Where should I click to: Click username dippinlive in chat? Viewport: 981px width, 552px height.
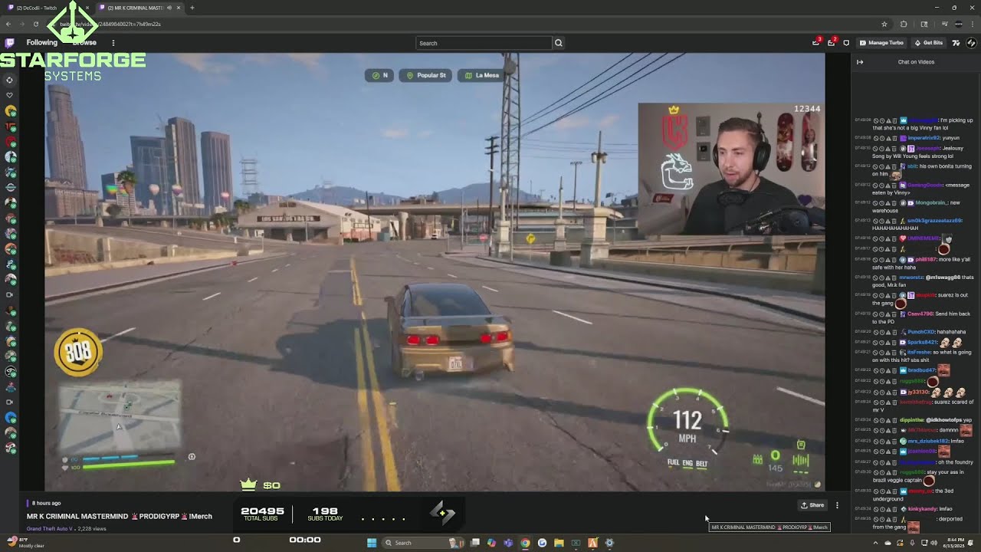[x=910, y=420]
